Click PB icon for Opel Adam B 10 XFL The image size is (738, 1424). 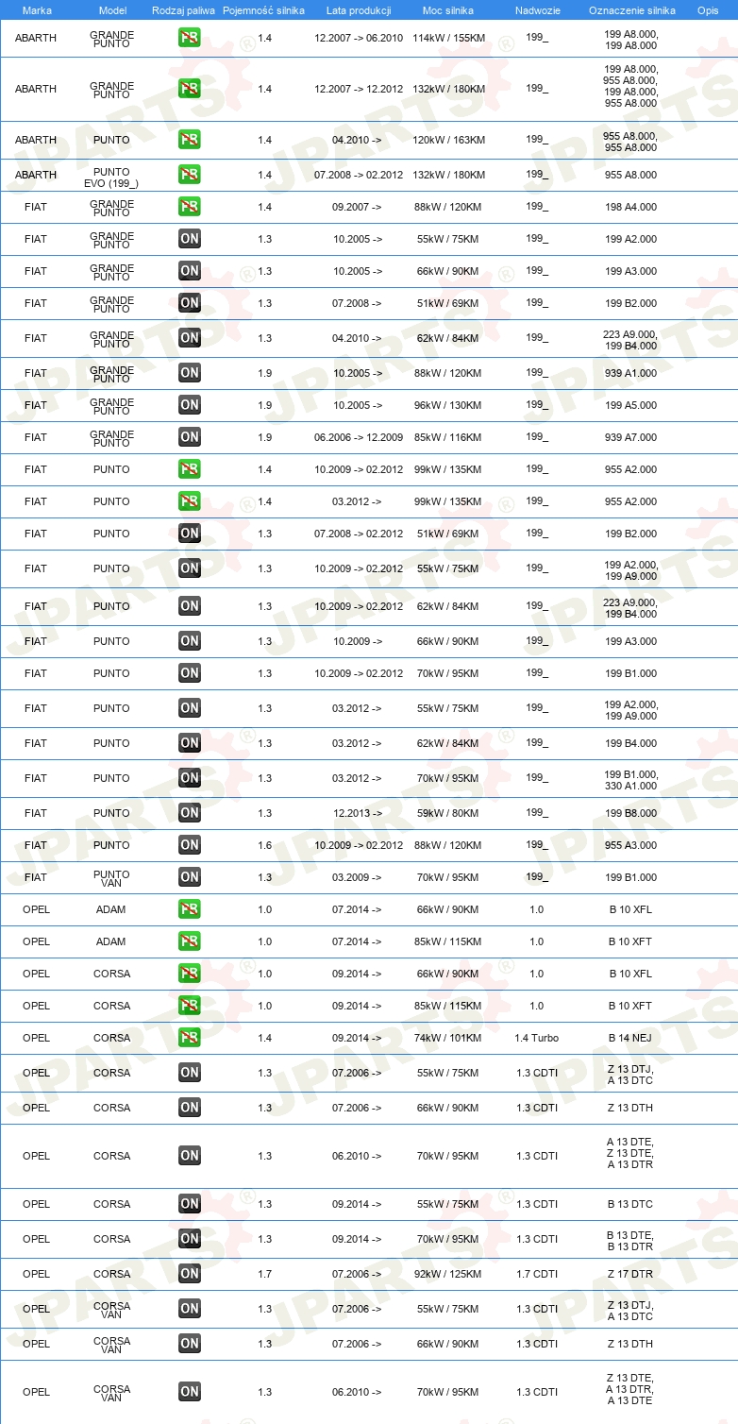coord(190,909)
